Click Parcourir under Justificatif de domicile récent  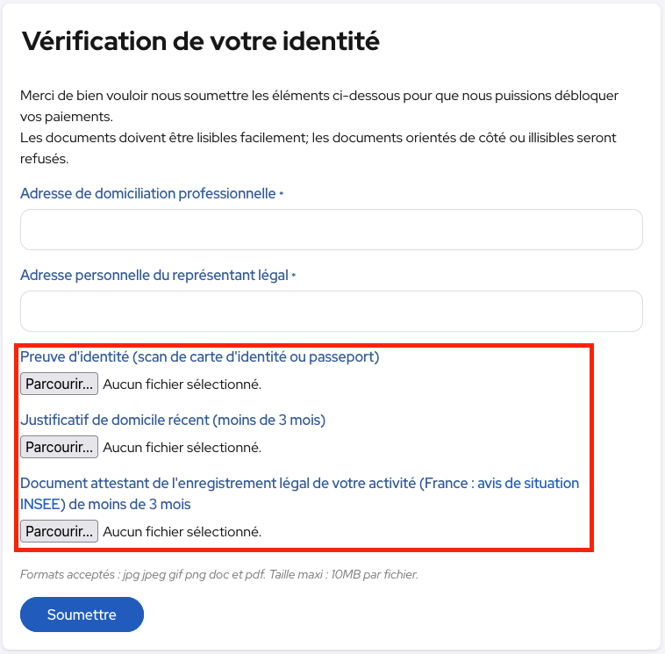coord(59,447)
